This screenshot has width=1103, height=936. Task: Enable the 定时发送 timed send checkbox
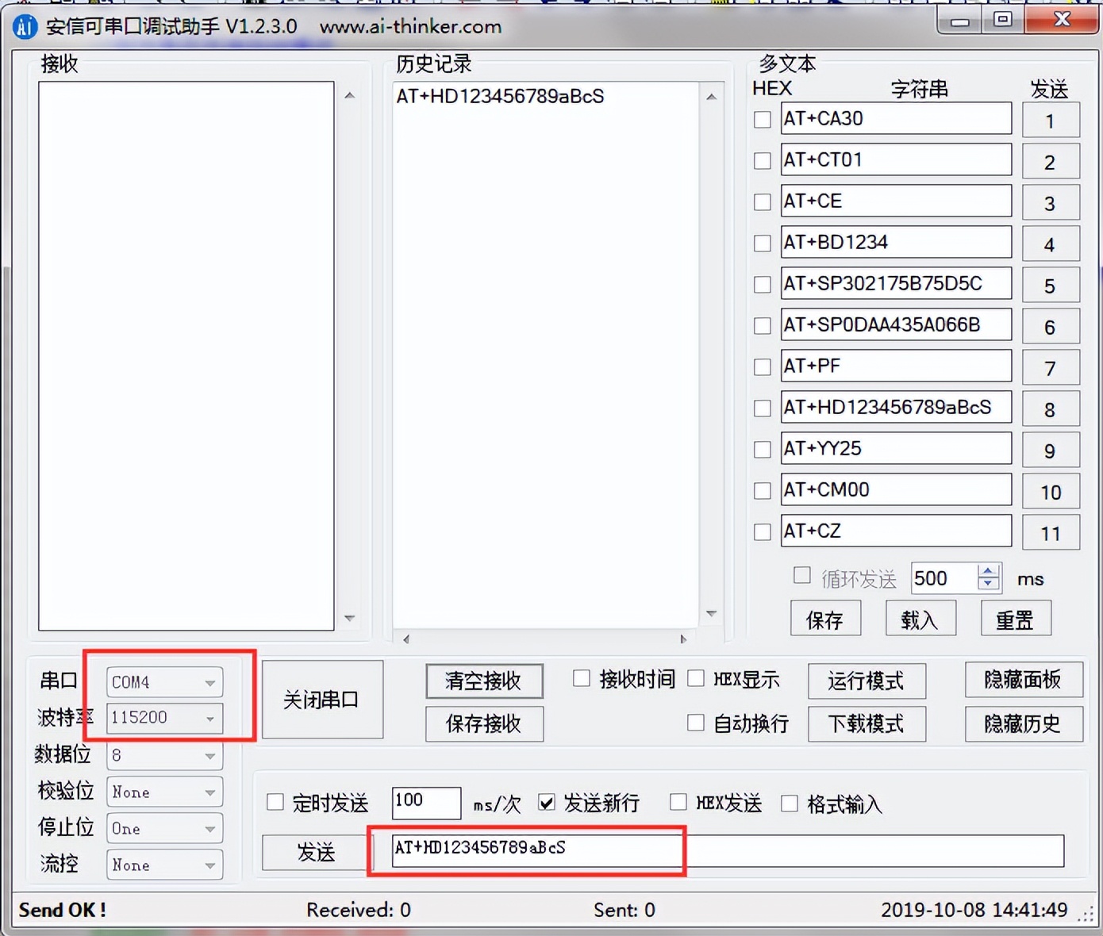pyautogui.click(x=275, y=802)
